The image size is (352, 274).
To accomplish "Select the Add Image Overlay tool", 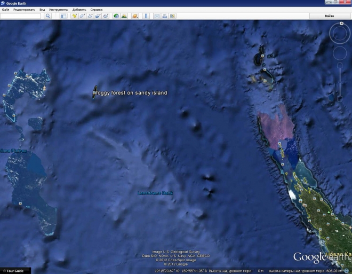I will pos(98,16).
